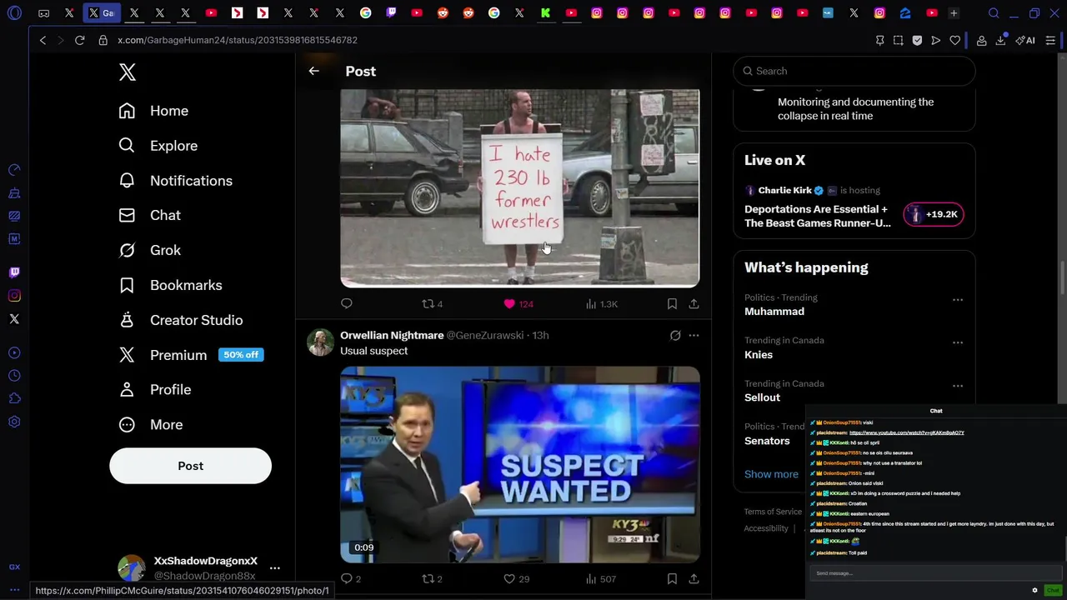Screen dimensions: 1067x600
Task: Click the X logo in sidebar
Action: pos(128,72)
